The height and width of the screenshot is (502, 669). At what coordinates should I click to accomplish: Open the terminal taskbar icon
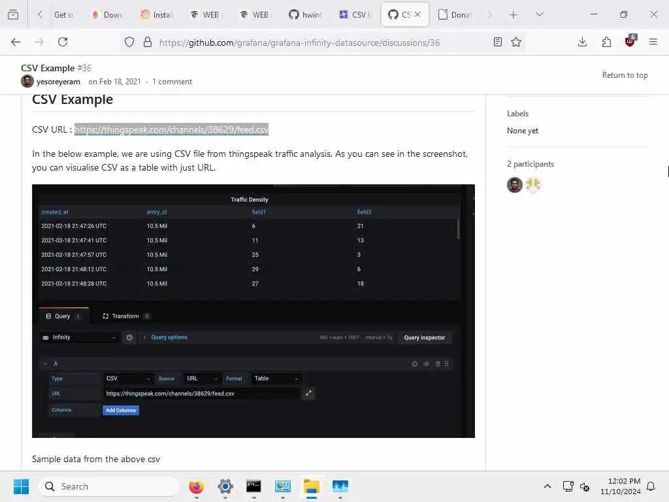[x=254, y=486]
